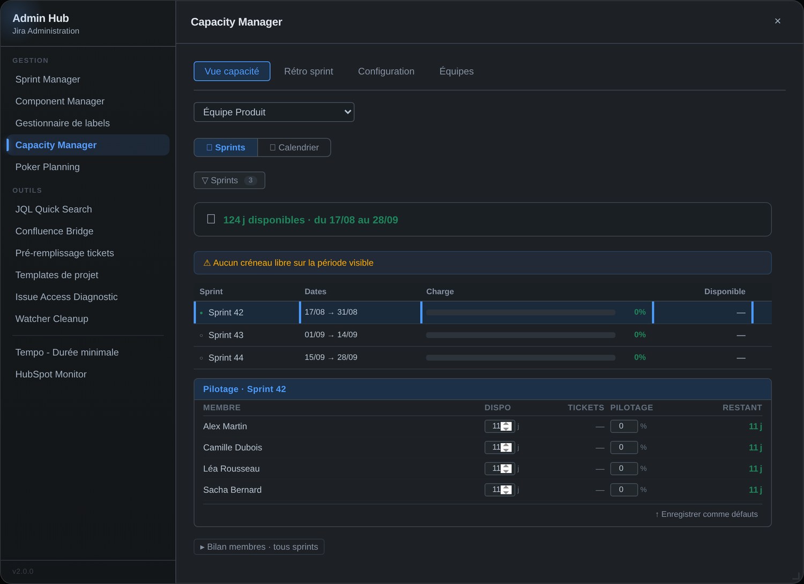
Task: Increment Alex Martin's dispo stepper
Action: click(x=506, y=424)
